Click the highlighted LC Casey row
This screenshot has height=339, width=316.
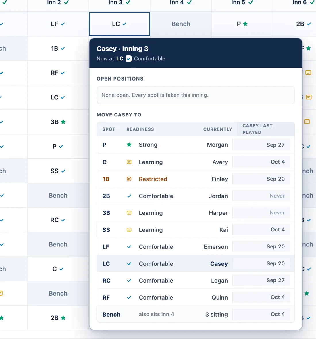point(196,264)
